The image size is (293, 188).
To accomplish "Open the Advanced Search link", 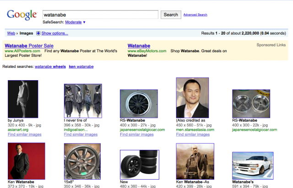I will pyautogui.click(x=195, y=15).
